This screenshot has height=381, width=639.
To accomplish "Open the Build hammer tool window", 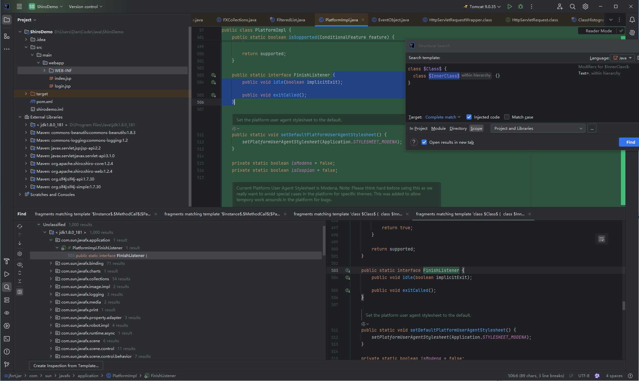I will [x=7, y=261].
